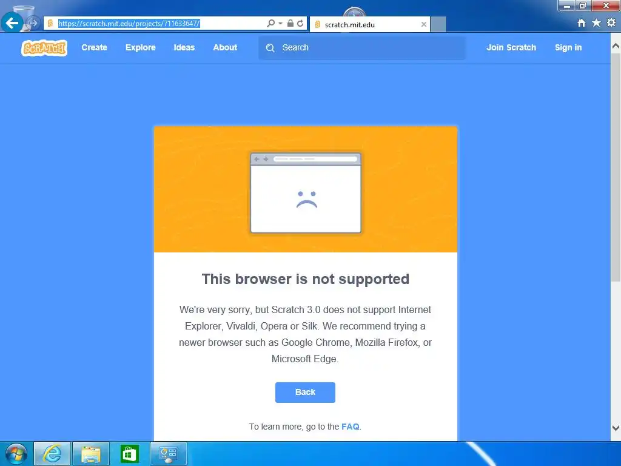Click the blue Back button
This screenshot has width=621, height=466.
306,393
